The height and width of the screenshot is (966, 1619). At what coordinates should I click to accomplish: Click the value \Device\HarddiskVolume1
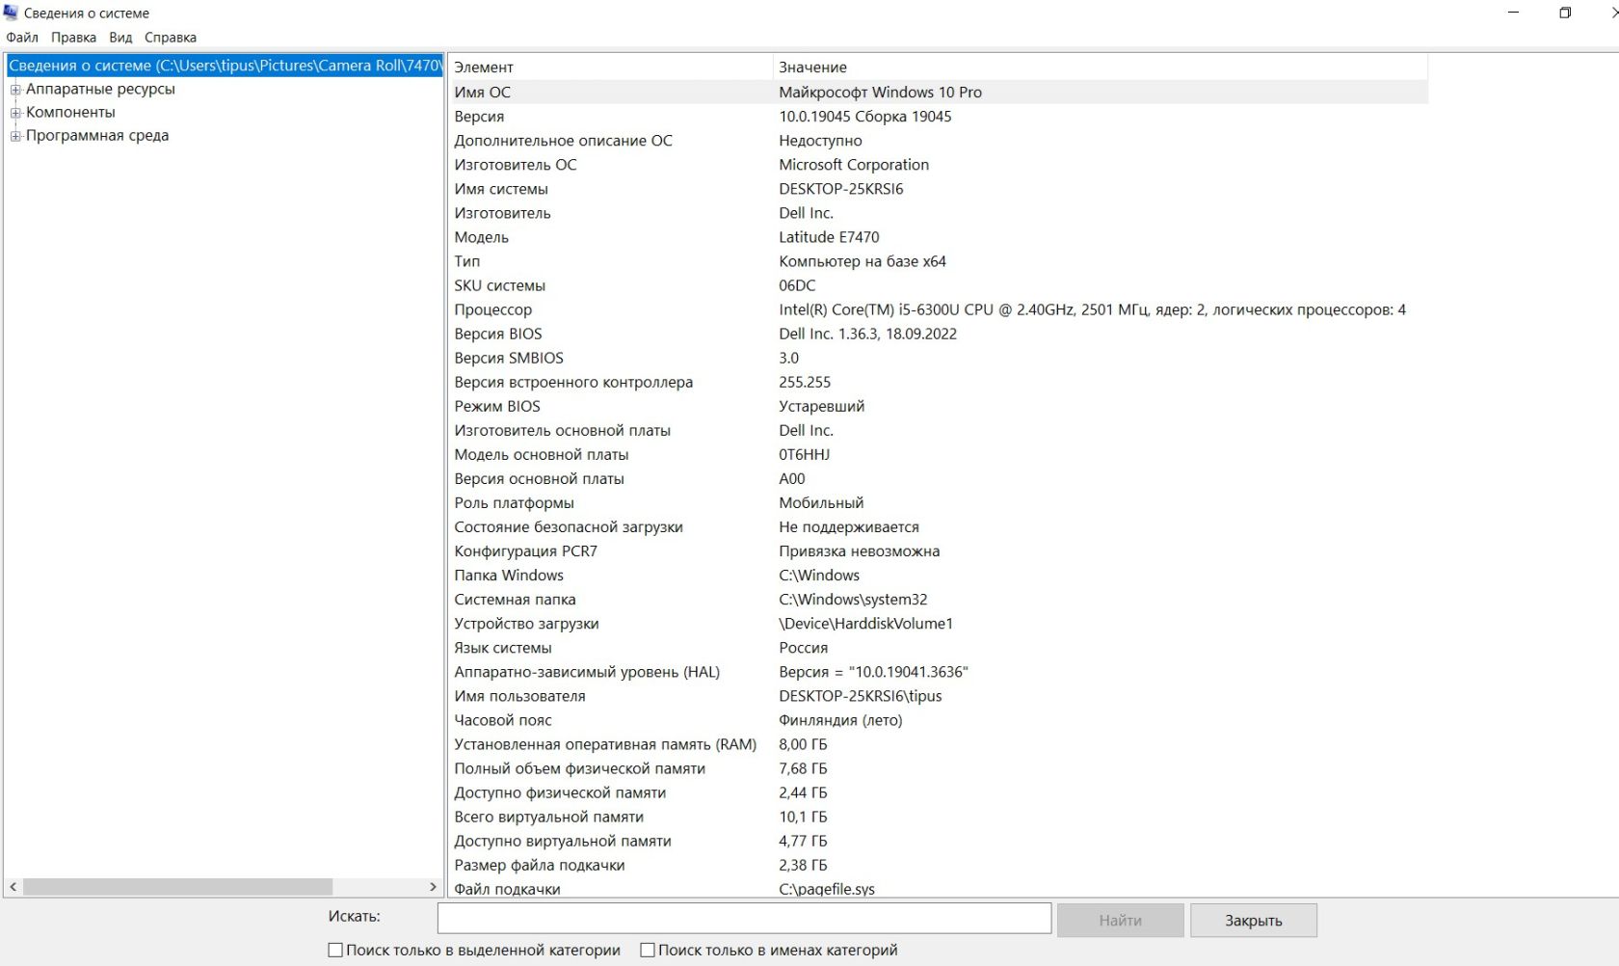865,624
